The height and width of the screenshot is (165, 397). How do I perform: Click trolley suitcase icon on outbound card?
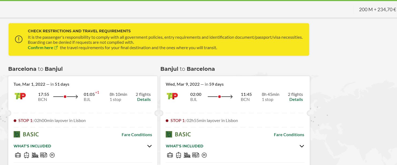(x=27, y=155)
